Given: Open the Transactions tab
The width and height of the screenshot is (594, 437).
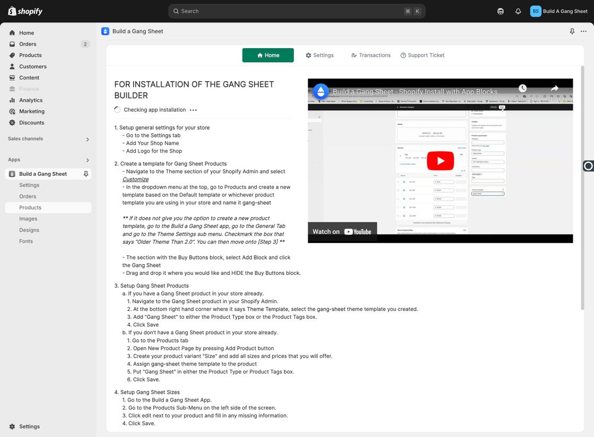Looking at the screenshot, I should [371, 55].
